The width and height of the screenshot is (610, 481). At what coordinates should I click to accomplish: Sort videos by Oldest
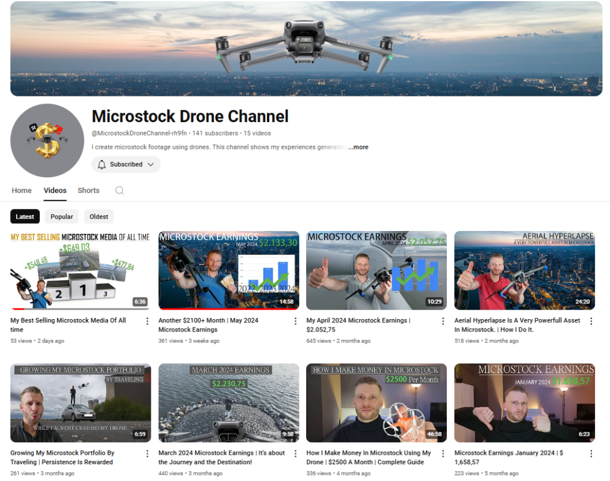click(99, 217)
